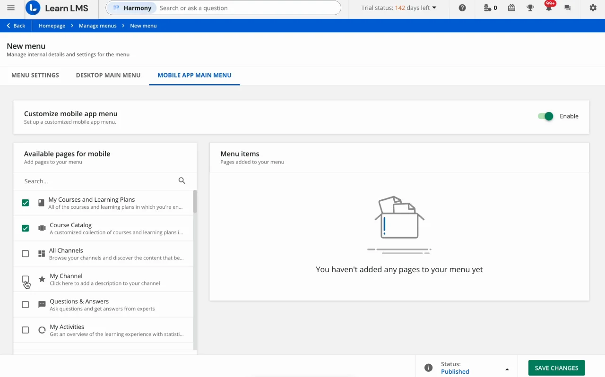Open the chat messages icon

pyautogui.click(x=567, y=8)
